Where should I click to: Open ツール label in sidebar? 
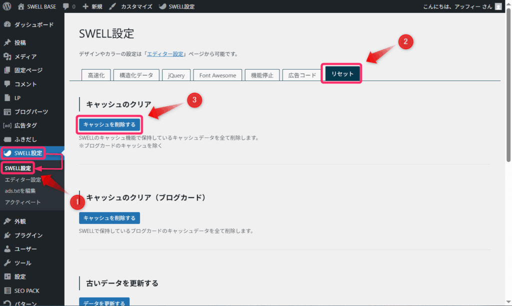(23, 263)
